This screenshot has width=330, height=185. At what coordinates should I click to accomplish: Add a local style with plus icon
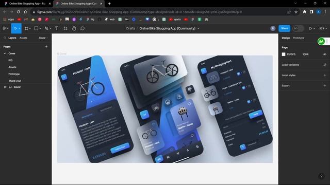click(x=325, y=75)
